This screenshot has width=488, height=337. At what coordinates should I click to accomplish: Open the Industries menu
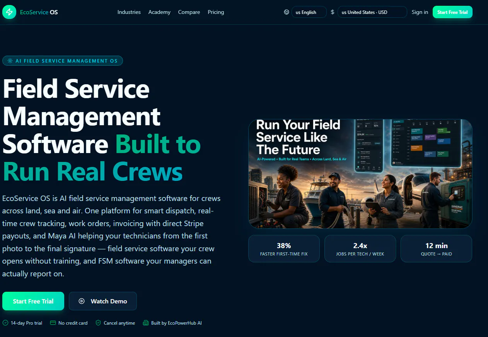click(x=129, y=12)
